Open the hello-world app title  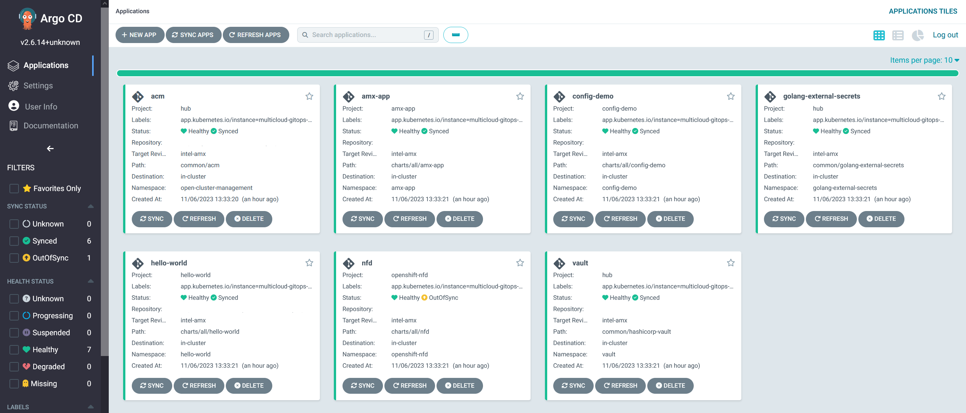[x=169, y=263]
